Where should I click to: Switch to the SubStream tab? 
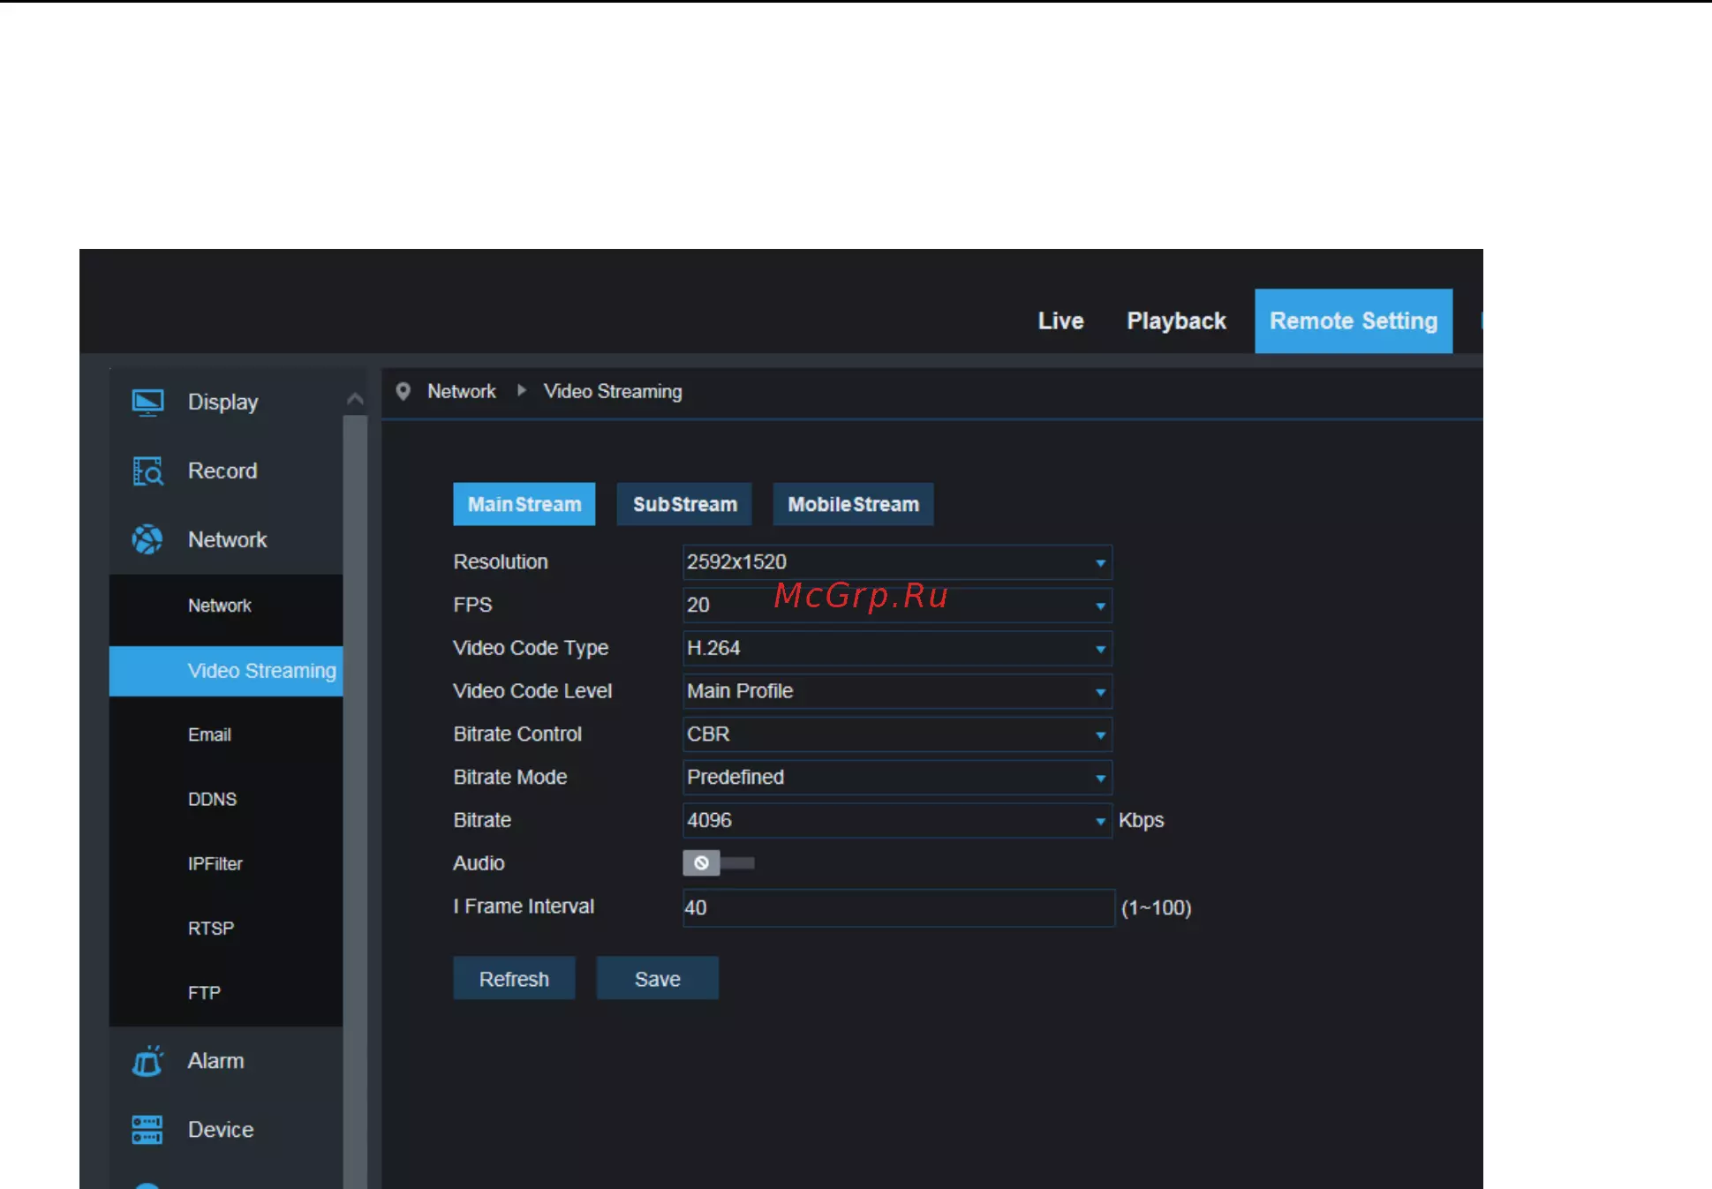pos(684,504)
